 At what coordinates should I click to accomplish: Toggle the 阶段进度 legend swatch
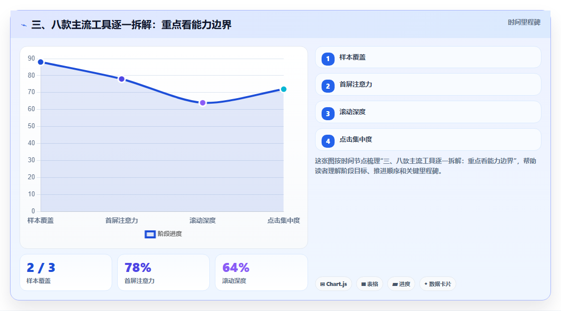(150, 234)
